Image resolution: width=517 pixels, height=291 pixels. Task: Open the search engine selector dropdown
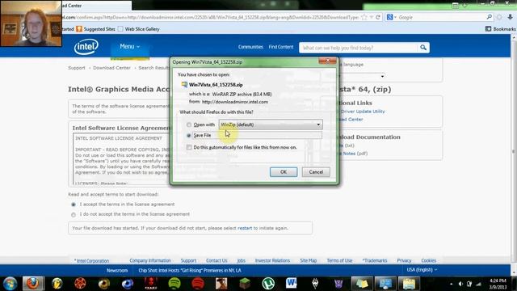[x=391, y=17]
